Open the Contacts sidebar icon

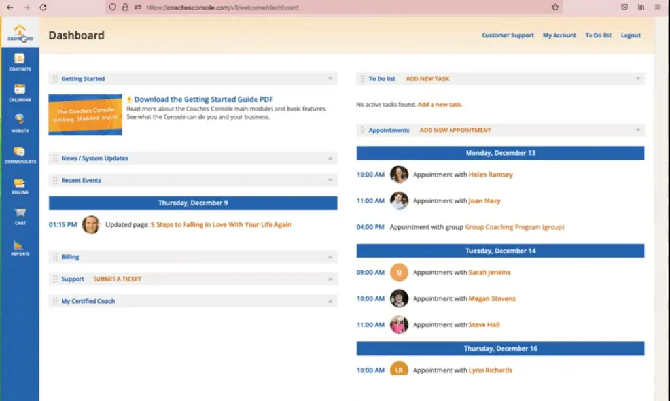[20, 60]
